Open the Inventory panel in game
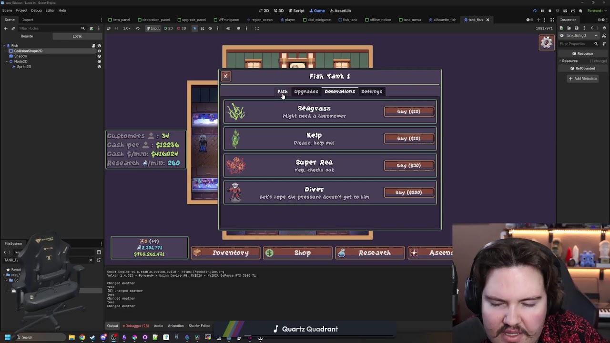This screenshot has height=343, width=610. coord(225,253)
